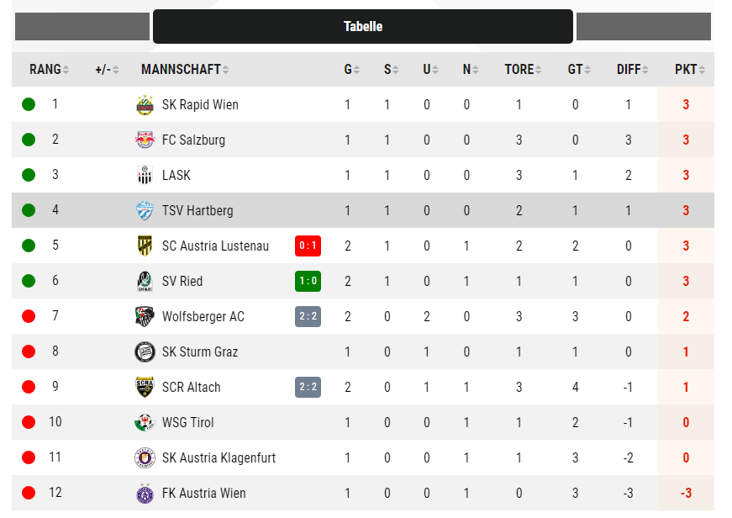Open the SK Austria Klagenfurt team link
The height and width of the screenshot is (518, 732).
click(x=219, y=457)
